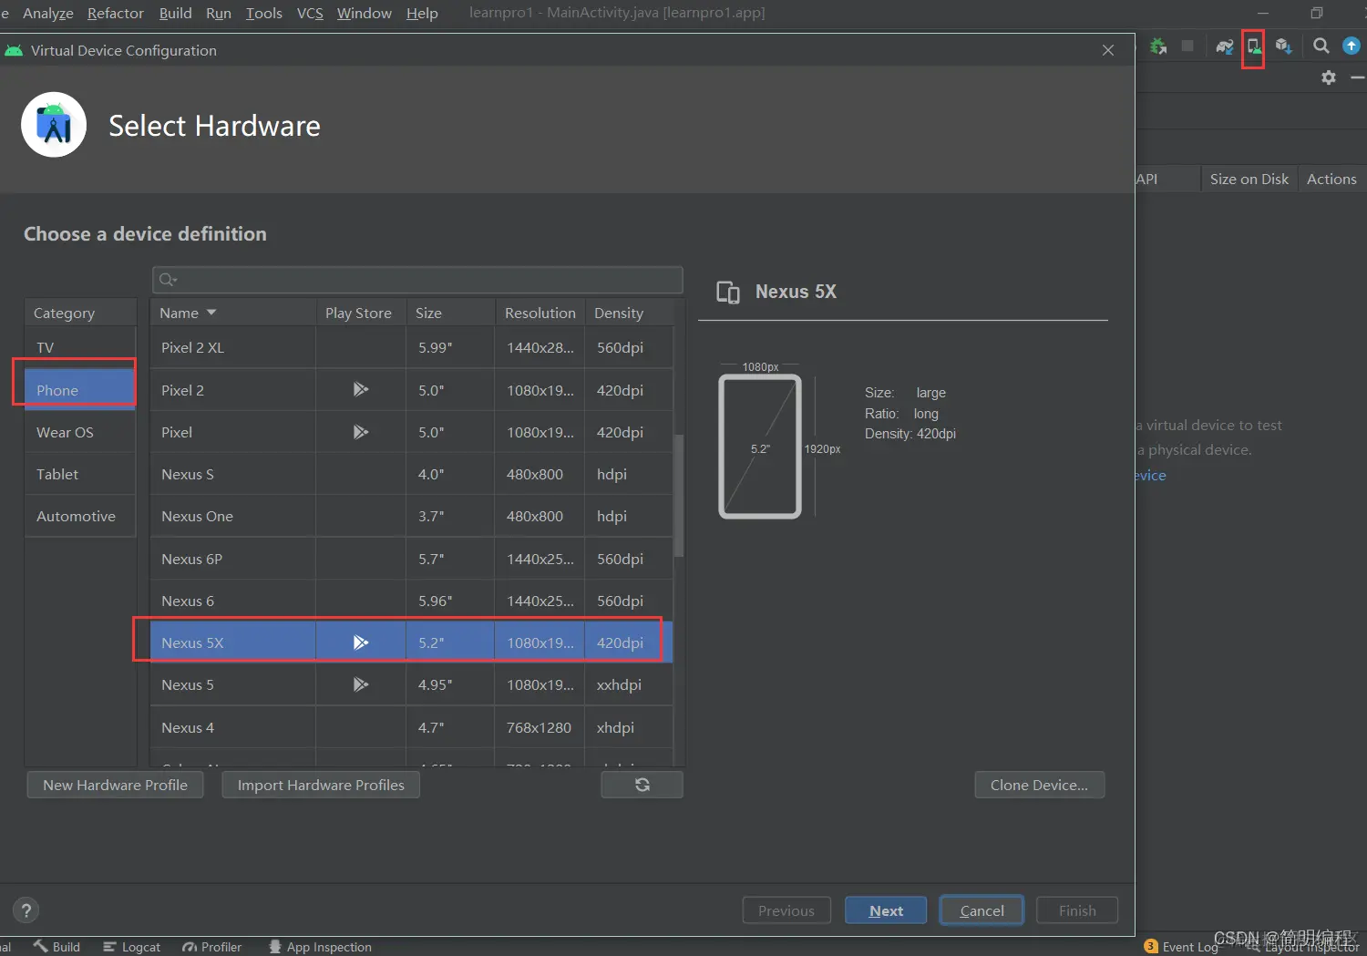This screenshot has height=956, width=1367.
Task: Click Play Store icon in Pixel 2 row
Action: coord(361,389)
